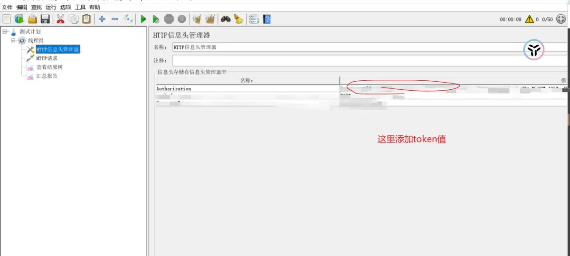Screen dimensions: 570x256
Task: Click the Reset Search icon
Action: (x=238, y=19)
